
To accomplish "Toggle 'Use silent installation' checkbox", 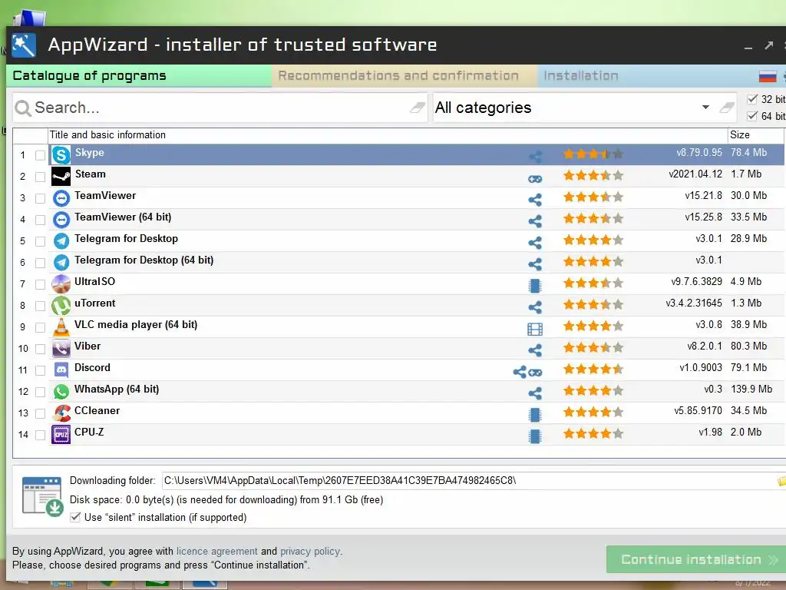I will pos(75,517).
